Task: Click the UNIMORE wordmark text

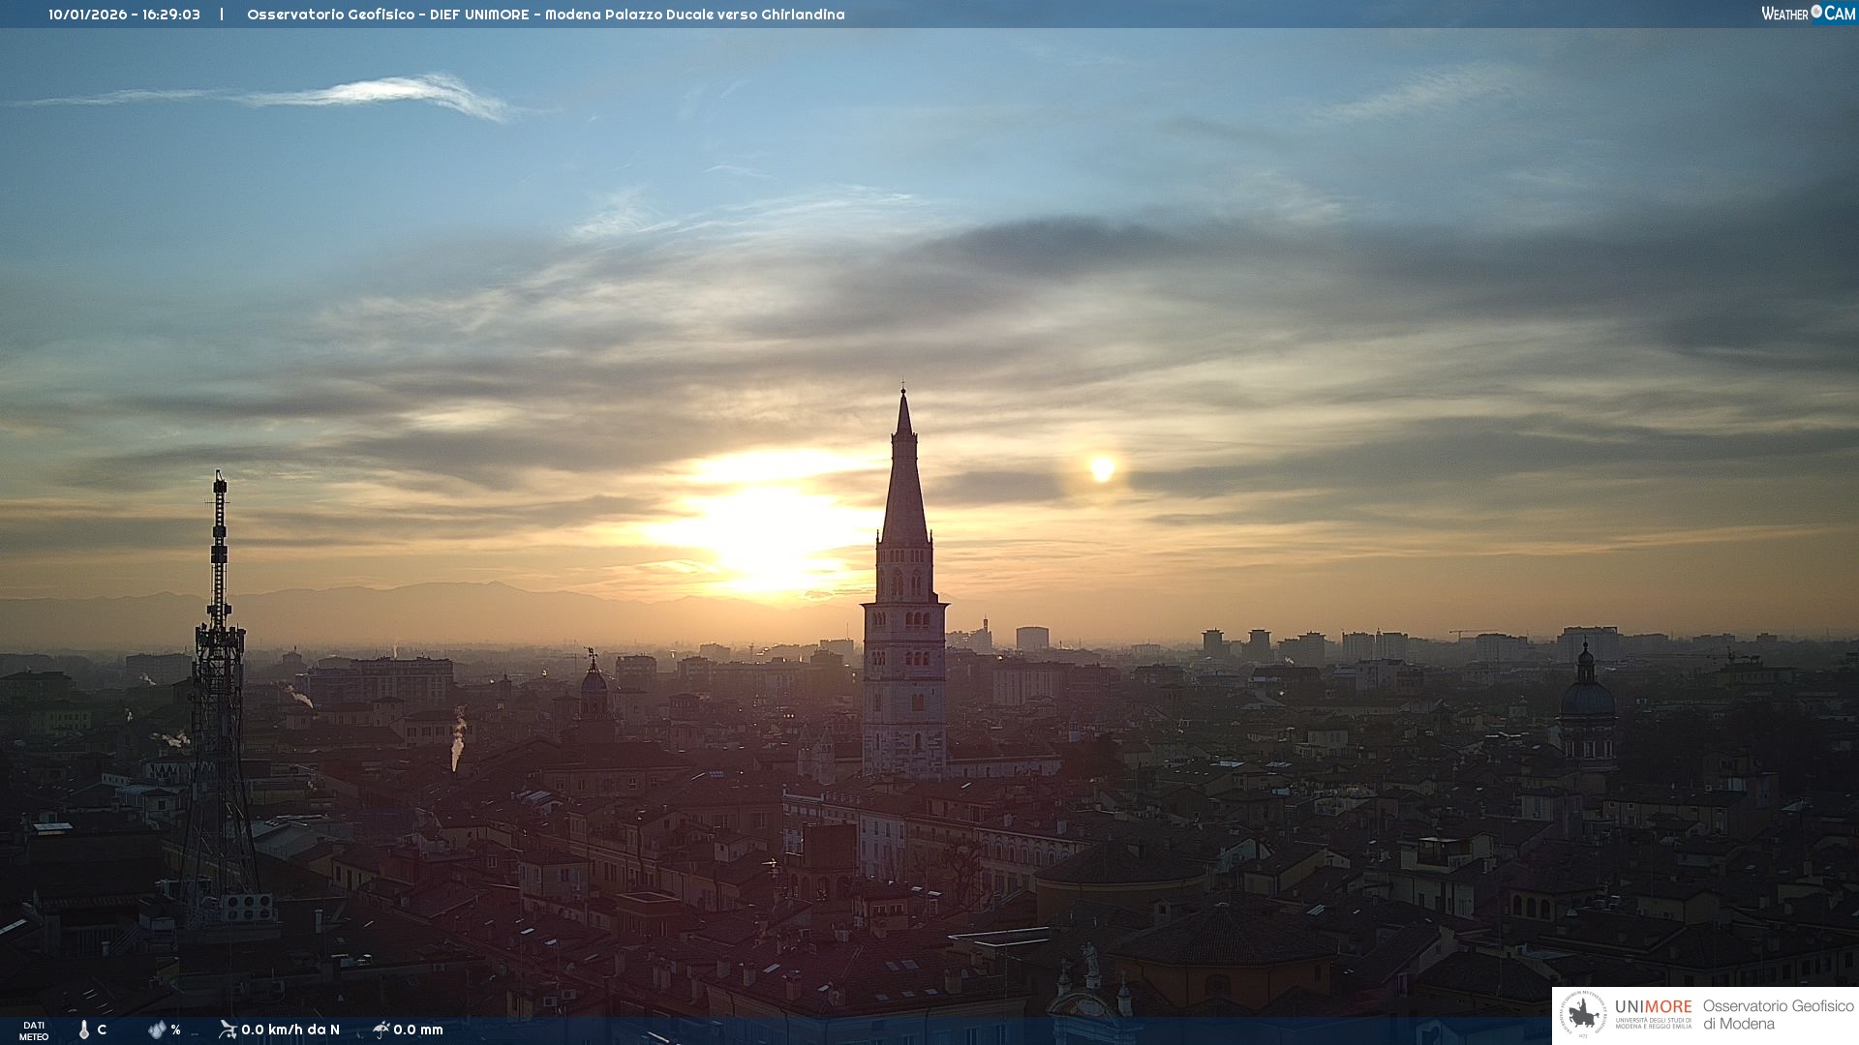Action: point(1653,1007)
